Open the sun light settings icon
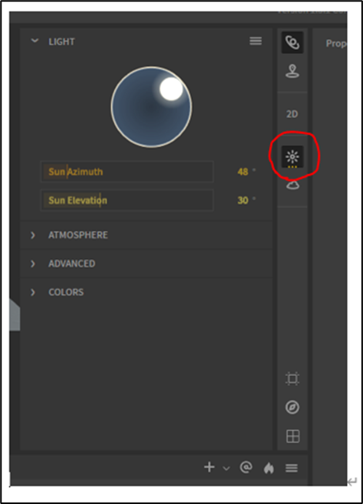 (x=292, y=157)
